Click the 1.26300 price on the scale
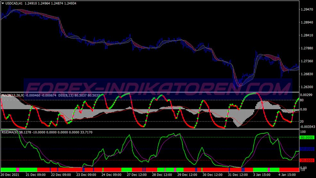Screen dimensions: 316x178 (307, 87)
